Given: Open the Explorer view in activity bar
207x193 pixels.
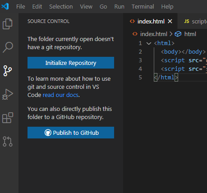Looking at the screenshot, I should (7, 24).
